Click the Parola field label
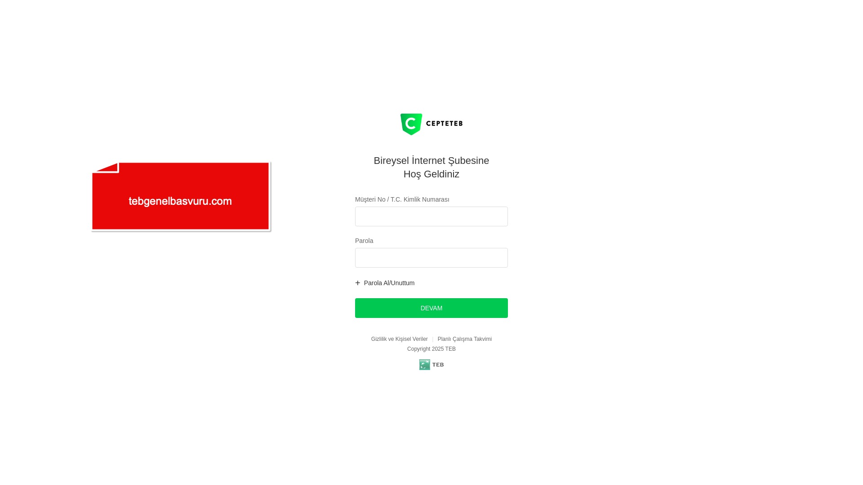This screenshot has width=863, height=485. point(364,241)
